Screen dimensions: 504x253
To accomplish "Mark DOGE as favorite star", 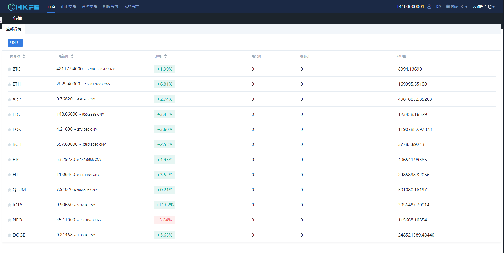I will (x=9, y=235).
